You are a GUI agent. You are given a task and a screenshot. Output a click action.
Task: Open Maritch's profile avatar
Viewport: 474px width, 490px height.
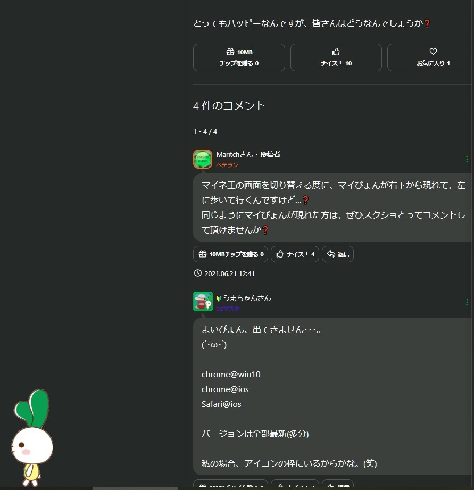[x=203, y=159]
